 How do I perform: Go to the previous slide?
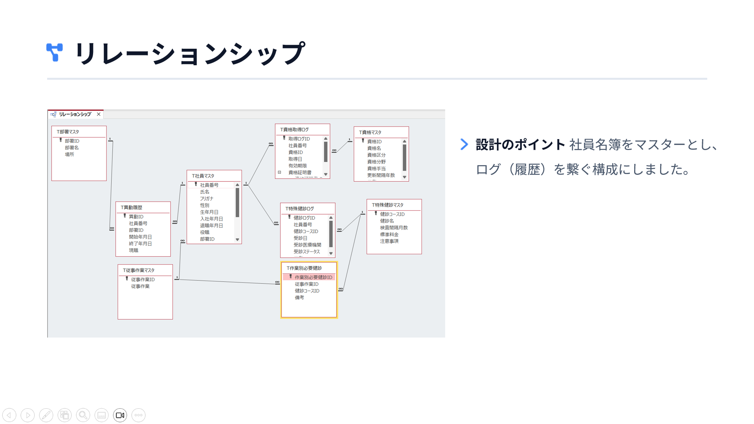(9, 415)
